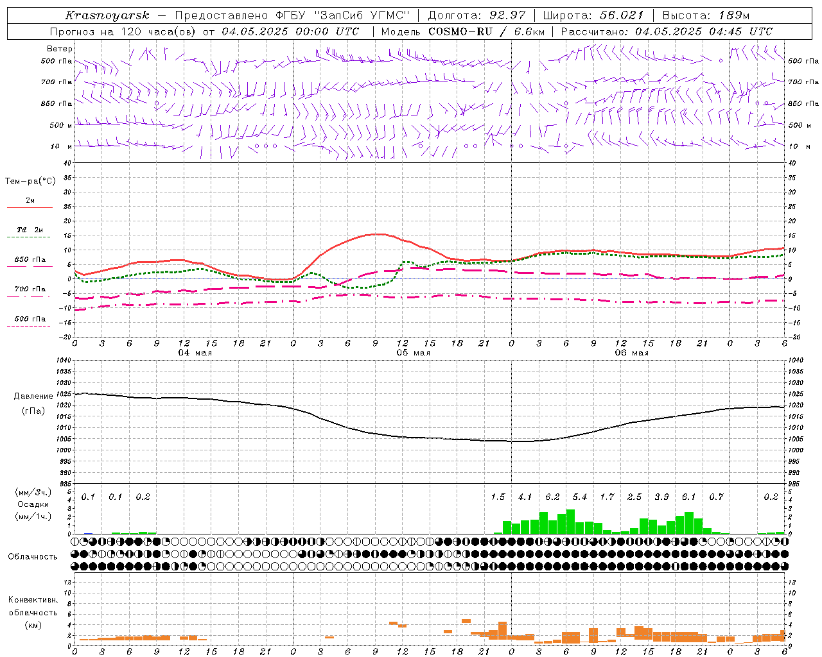Click the '05 мая' date label

point(413,353)
